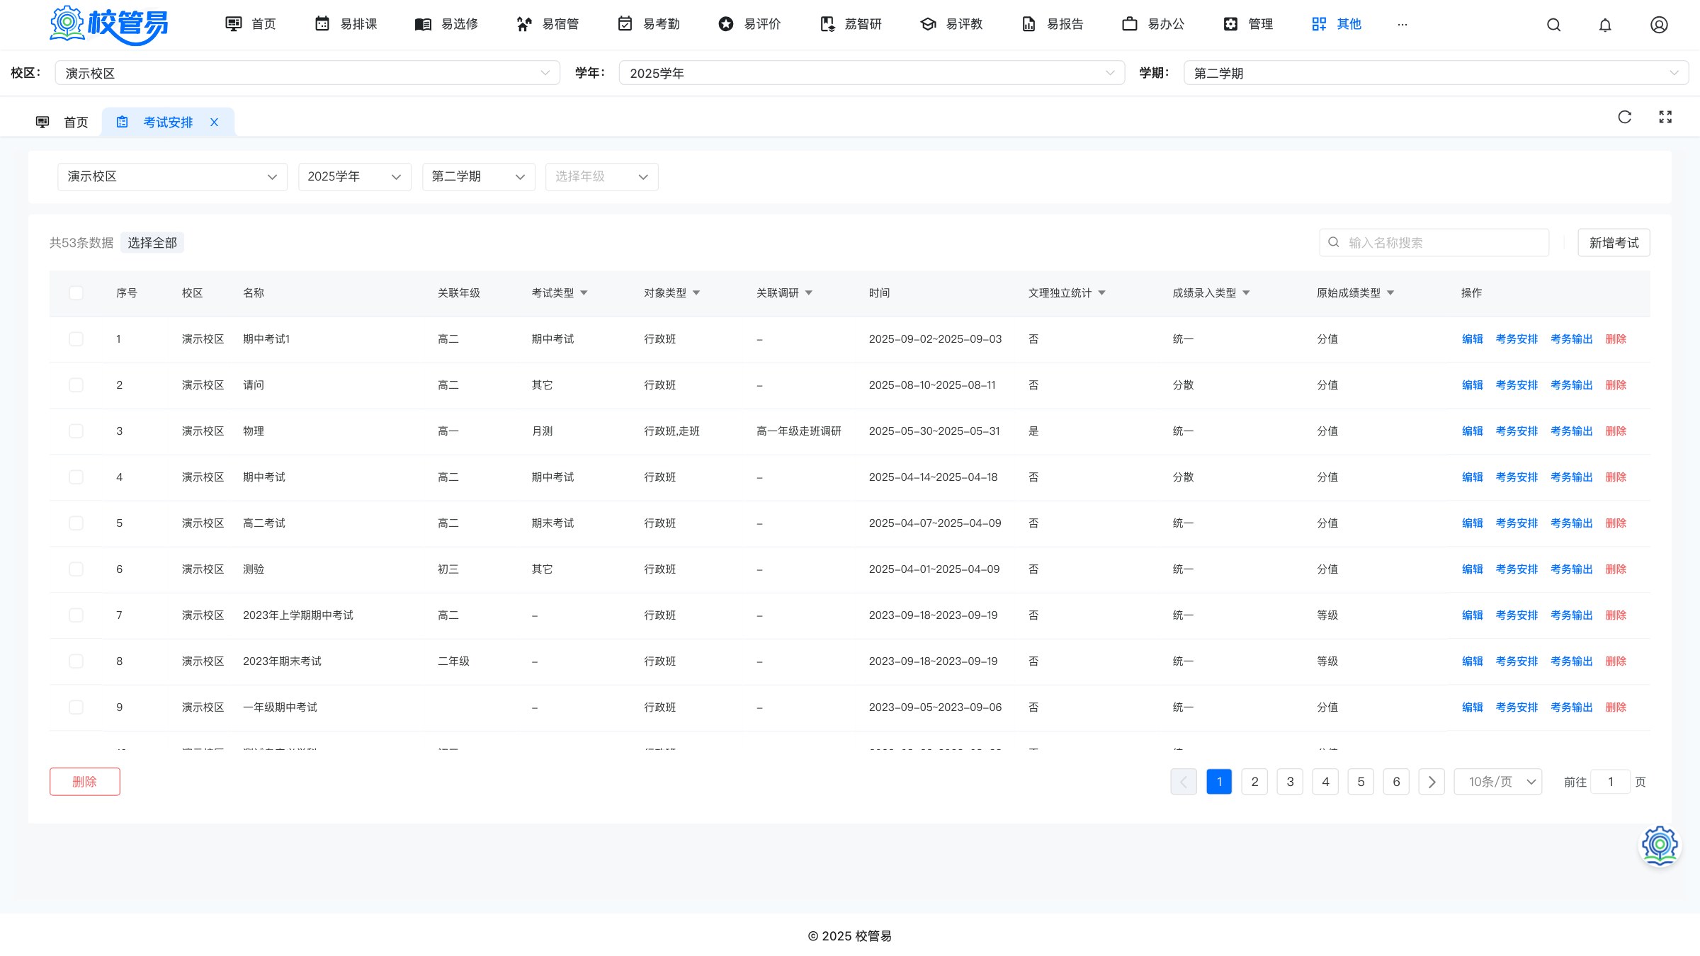
Task: Go to page 3
Action: coord(1290,782)
